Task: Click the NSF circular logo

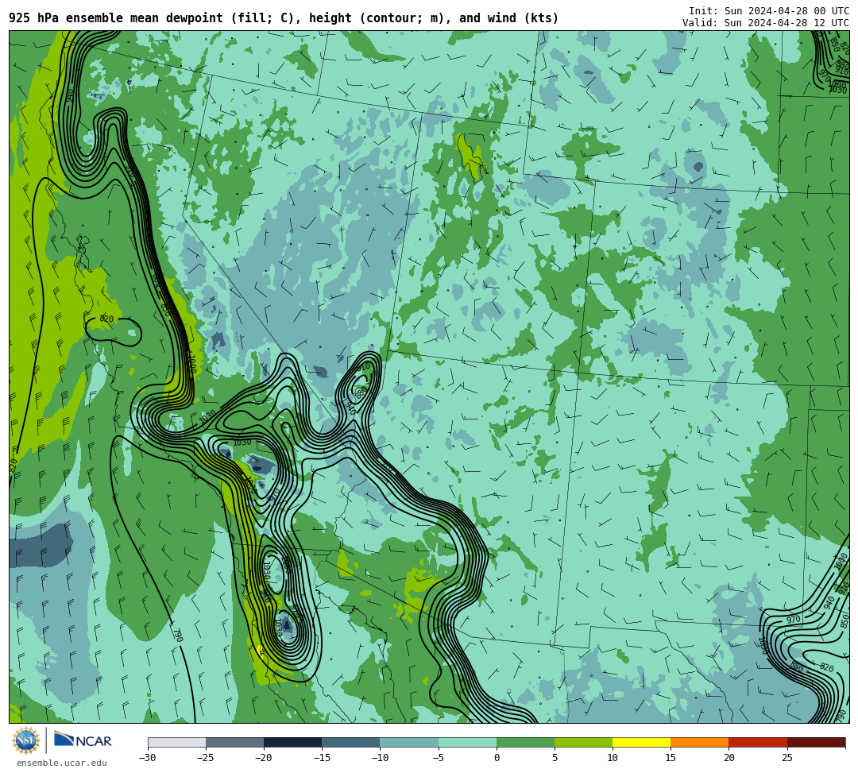Action: point(25,741)
